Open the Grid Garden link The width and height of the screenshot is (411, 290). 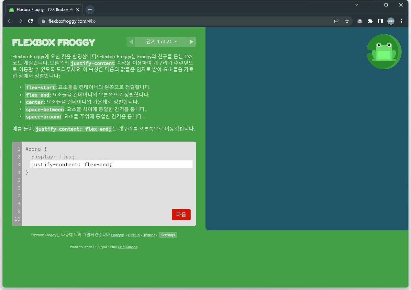point(128,247)
